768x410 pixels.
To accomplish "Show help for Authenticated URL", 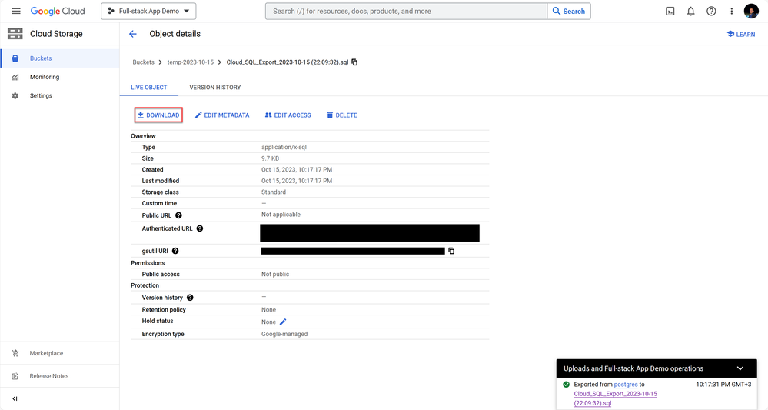I will click(x=200, y=228).
